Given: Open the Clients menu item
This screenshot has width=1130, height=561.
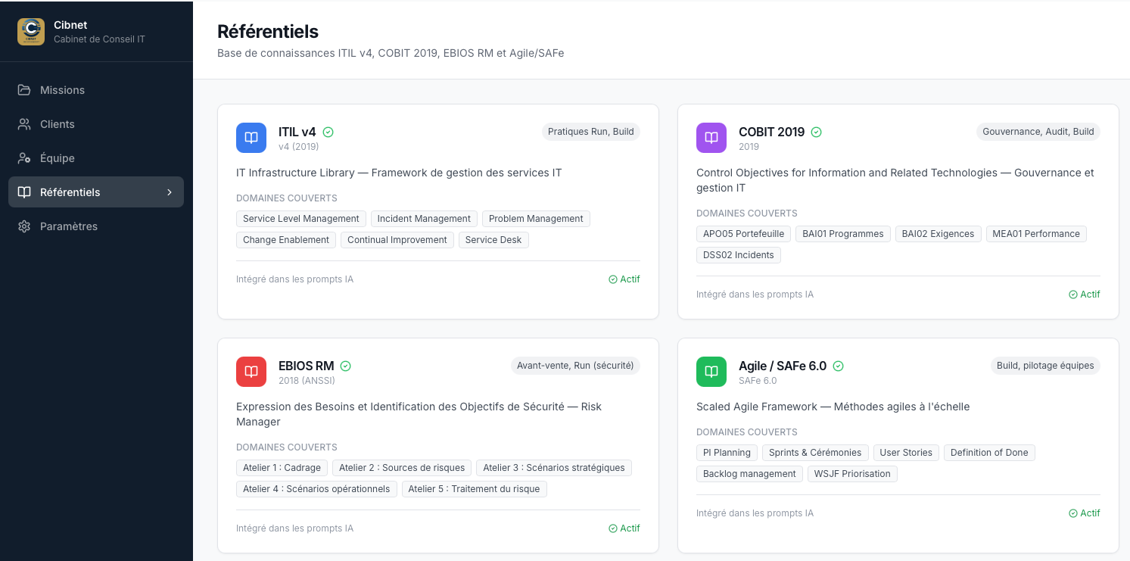Looking at the screenshot, I should [x=96, y=124].
